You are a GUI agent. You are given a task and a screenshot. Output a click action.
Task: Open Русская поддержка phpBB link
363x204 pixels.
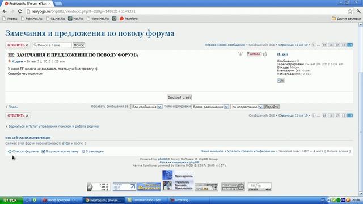click(x=179, y=162)
